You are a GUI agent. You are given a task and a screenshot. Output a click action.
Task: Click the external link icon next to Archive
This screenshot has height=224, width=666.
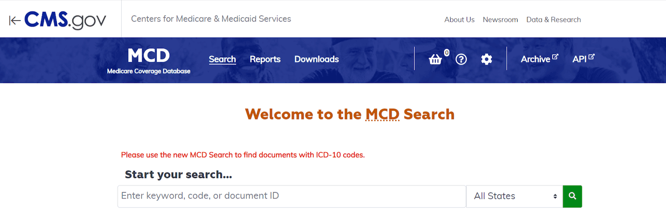point(555,57)
